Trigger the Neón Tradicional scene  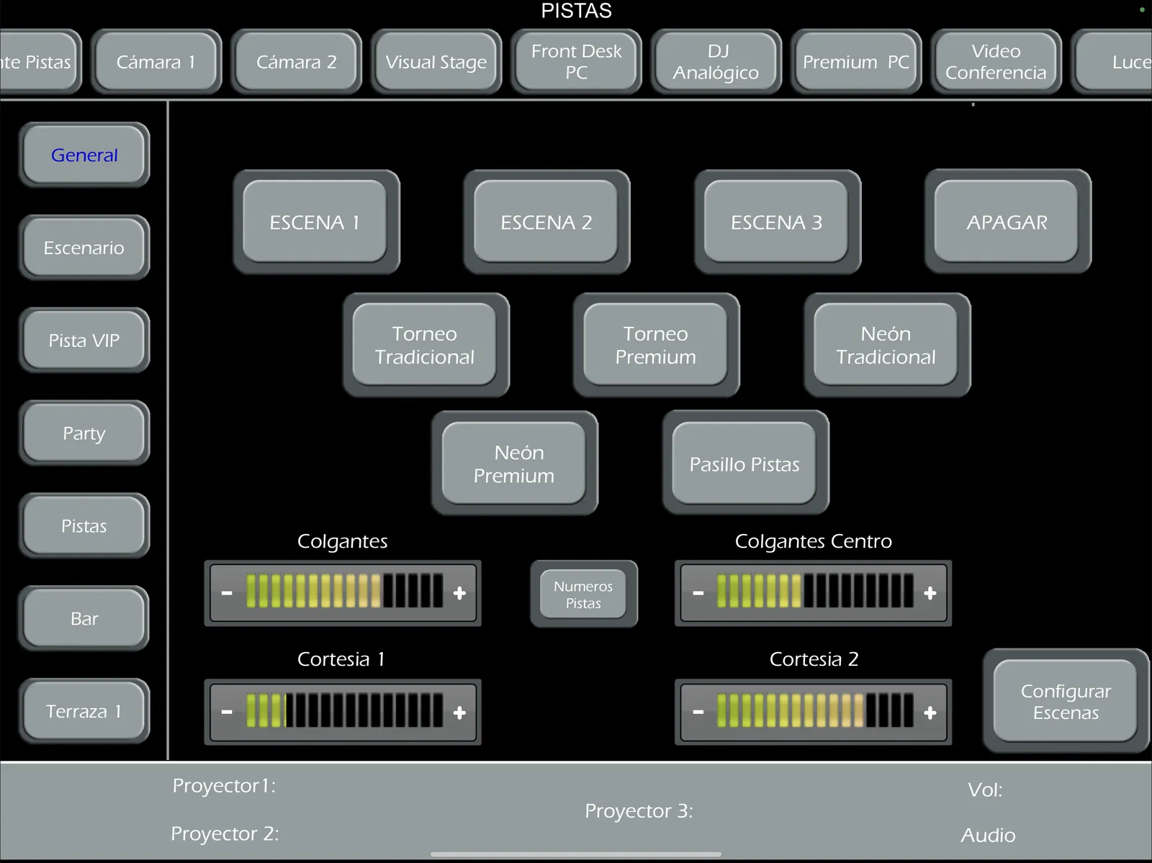point(886,345)
